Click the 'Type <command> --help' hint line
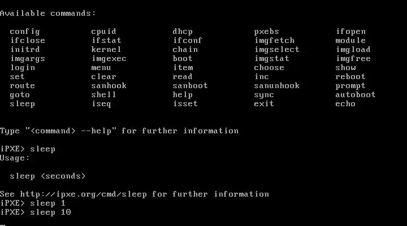The height and width of the screenshot is (226, 407). (x=119, y=131)
